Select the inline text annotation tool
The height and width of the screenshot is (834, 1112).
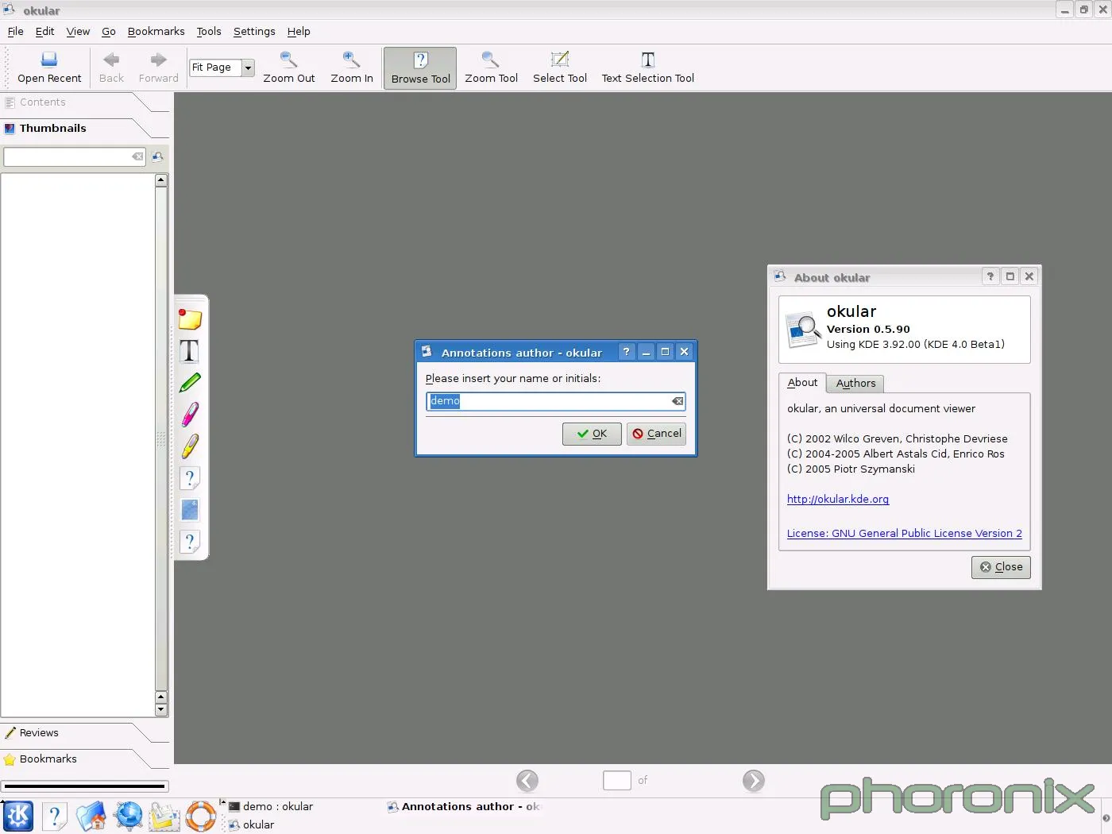(x=190, y=350)
